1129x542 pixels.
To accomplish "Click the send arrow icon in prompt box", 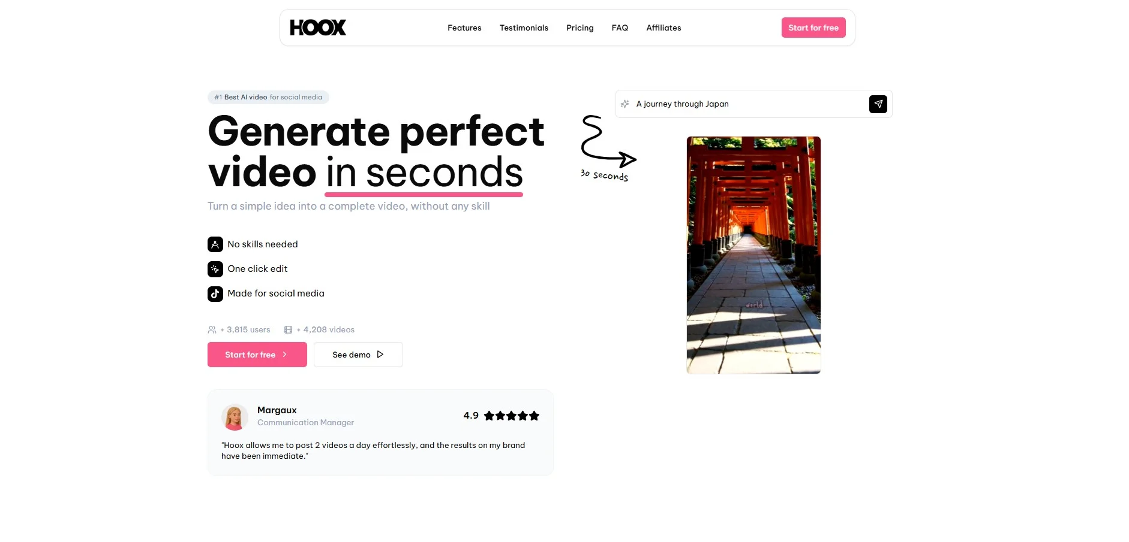I will [x=878, y=104].
